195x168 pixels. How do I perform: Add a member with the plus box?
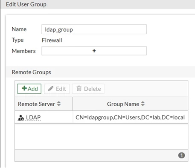94,51
